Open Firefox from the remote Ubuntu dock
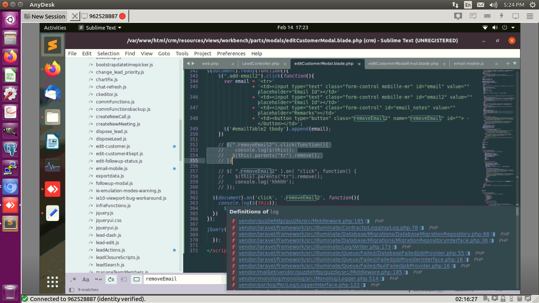539x303 pixels. [52, 69]
